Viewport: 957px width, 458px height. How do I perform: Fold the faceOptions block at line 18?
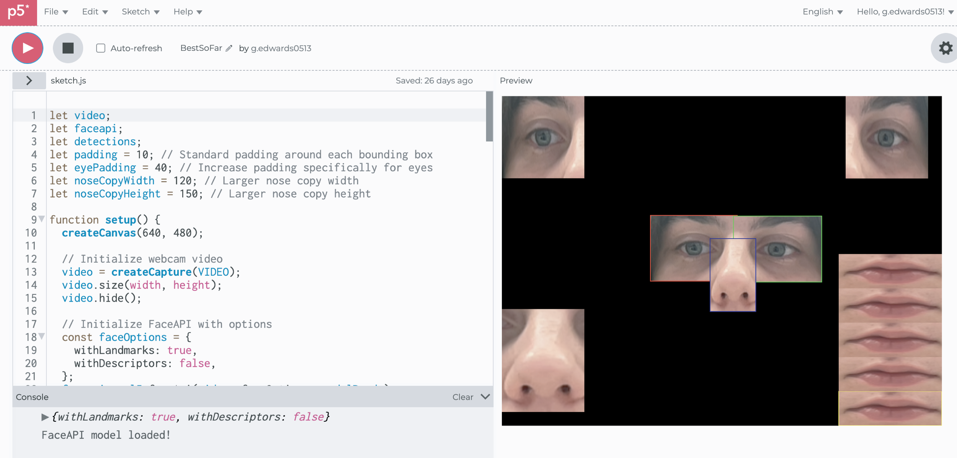point(42,336)
